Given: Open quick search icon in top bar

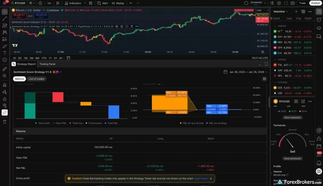Looking at the screenshot, I should click(x=272, y=3).
